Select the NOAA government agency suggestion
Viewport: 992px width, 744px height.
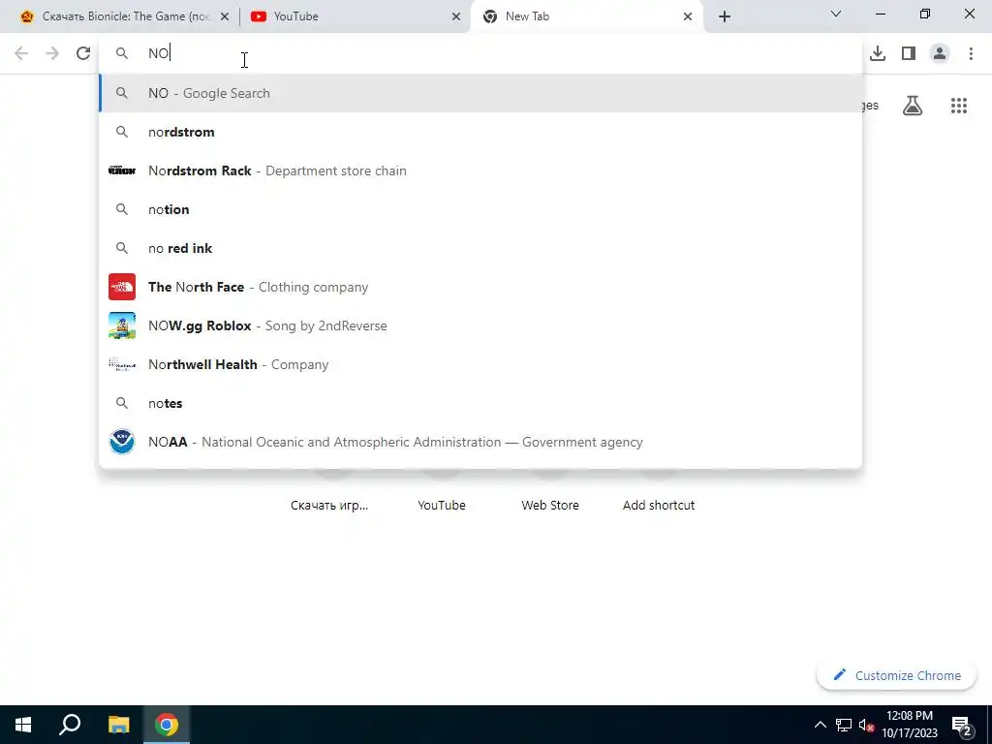point(480,442)
